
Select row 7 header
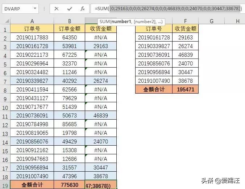(5, 81)
